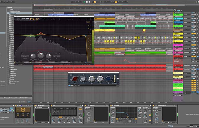The height and width of the screenshot is (128, 199).
Task: Open the 1 Bar quantization dropdown
Action: point(12,2)
